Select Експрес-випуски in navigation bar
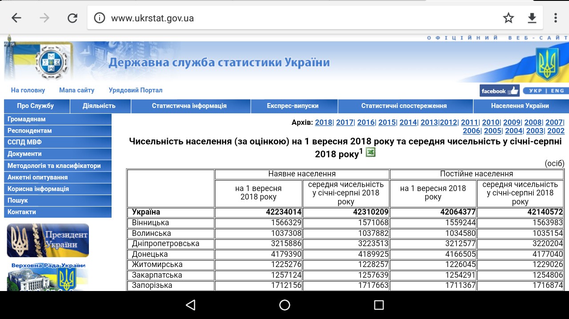Screen dimensions: 569x319 coord(293,106)
